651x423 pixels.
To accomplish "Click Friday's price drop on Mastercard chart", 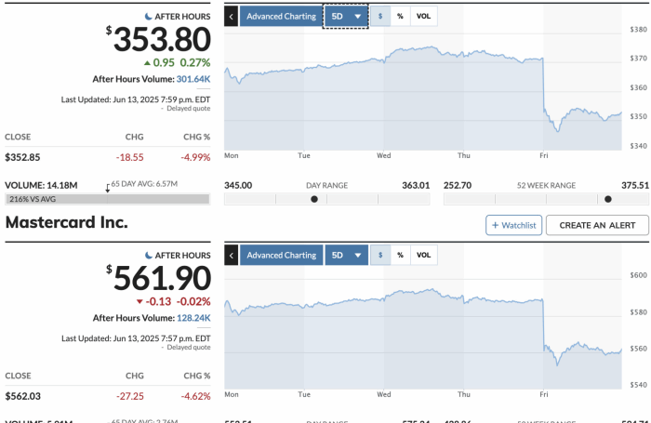I will (x=543, y=324).
